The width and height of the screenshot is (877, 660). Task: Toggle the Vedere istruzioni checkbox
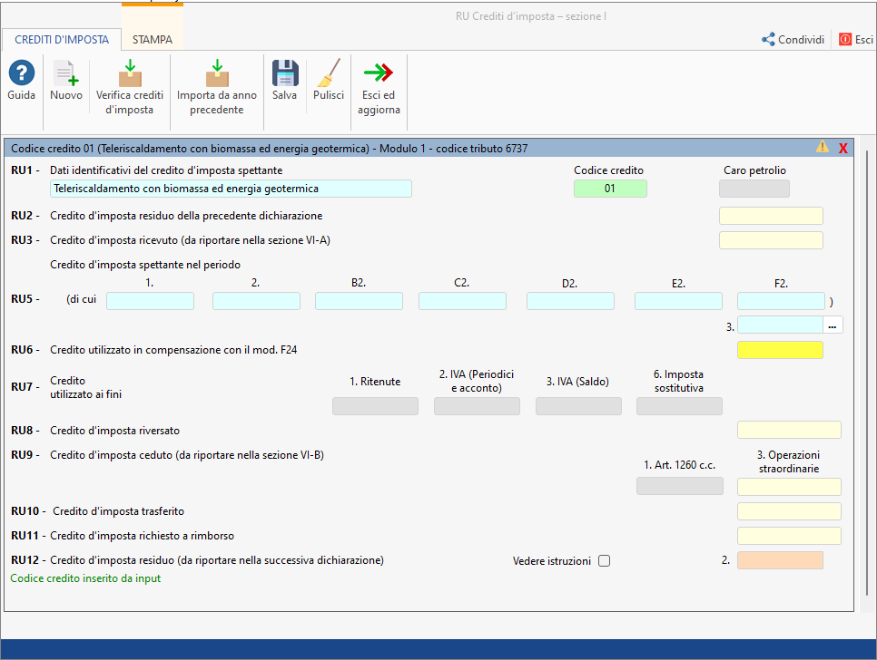coord(604,560)
